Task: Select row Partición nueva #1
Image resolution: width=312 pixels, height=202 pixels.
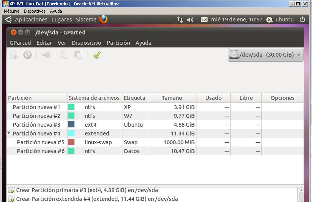Action: coord(155,107)
